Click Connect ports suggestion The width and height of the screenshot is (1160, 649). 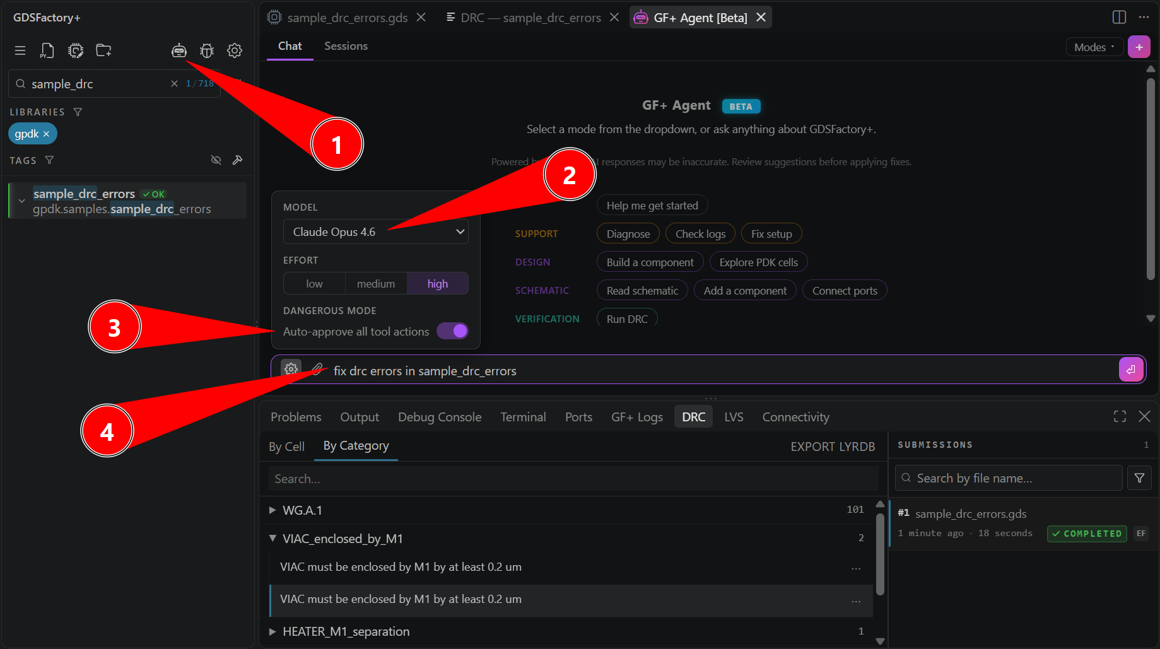click(845, 291)
